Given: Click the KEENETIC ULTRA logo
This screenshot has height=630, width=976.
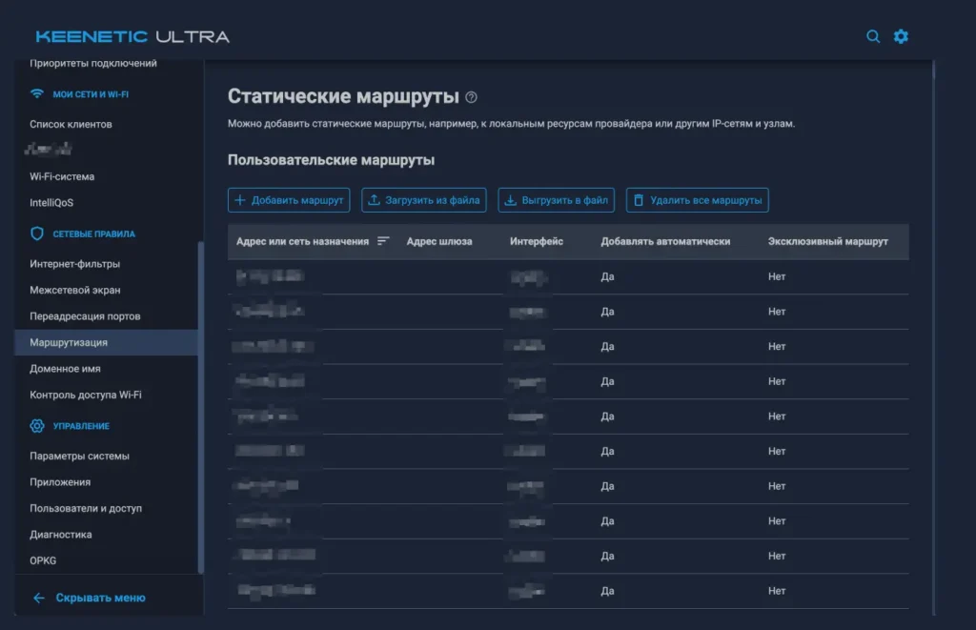Looking at the screenshot, I should pyautogui.click(x=132, y=36).
